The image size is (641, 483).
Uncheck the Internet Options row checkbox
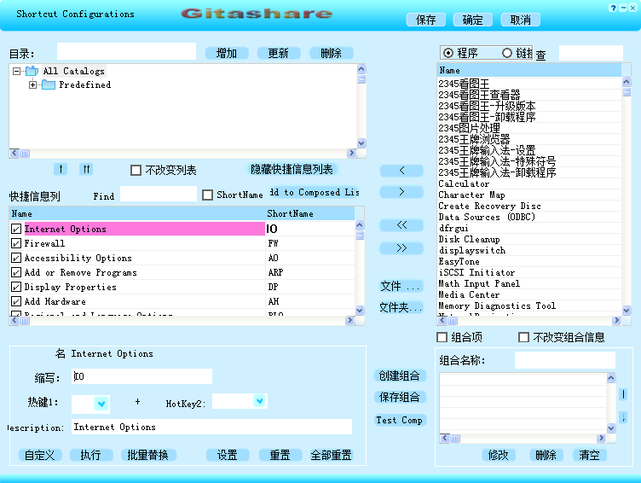point(16,229)
